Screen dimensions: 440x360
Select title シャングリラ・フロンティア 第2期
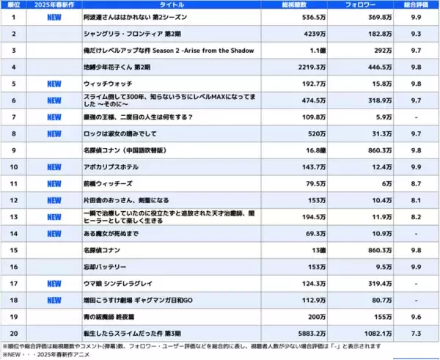tap(132, 34)
